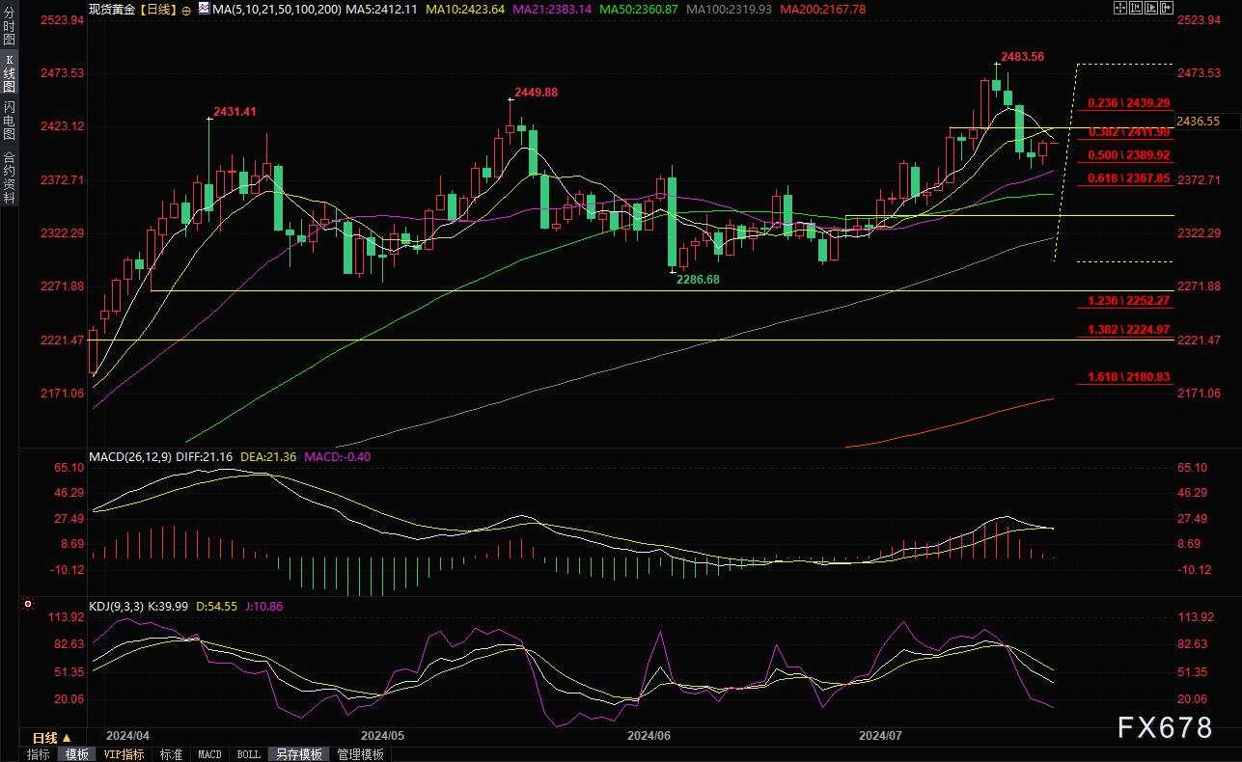
Task: Click the MA indicator chart icon
Action: click(x=202, y=9)
